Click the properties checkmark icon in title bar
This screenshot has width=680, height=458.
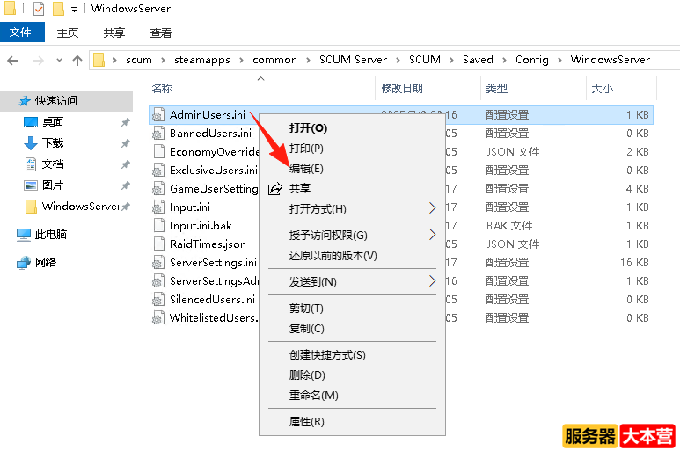click(x=39, y=9)
